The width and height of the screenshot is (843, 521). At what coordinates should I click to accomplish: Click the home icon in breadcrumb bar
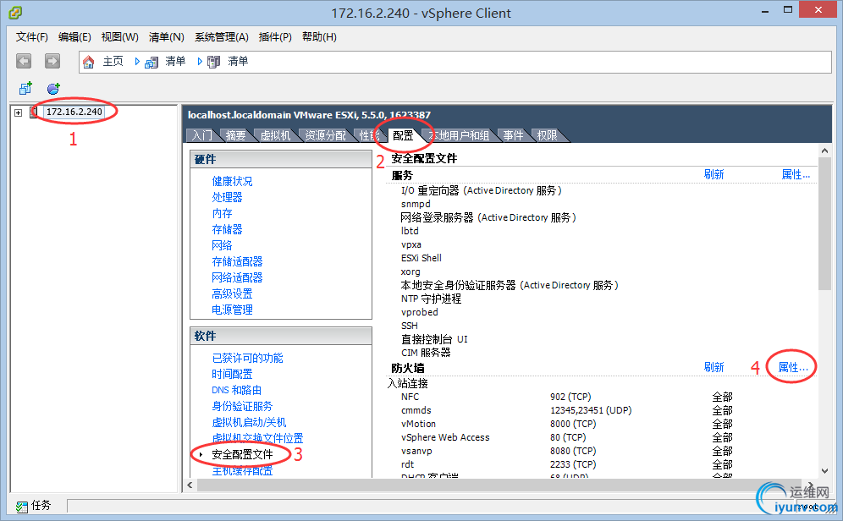tap(89, 62)
